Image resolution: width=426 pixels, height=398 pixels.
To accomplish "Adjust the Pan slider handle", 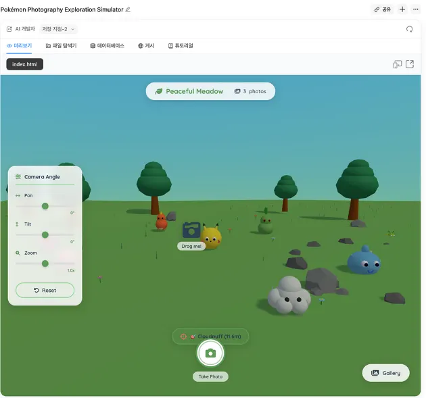I will coord(45,206).
